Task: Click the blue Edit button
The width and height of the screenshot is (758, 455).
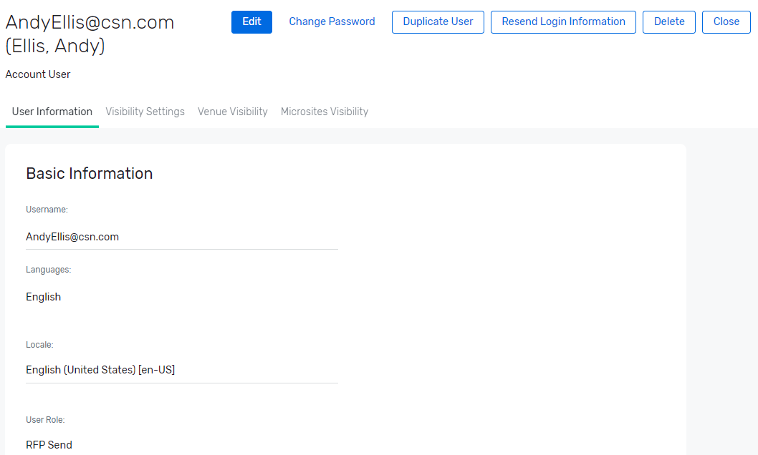Action: (251, 22)
